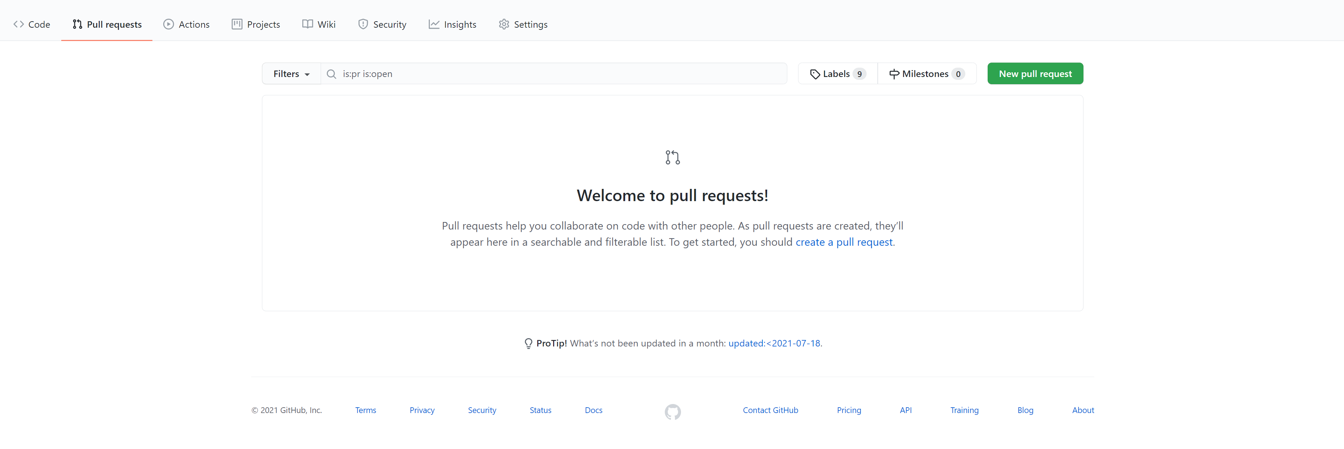Viewport: 1344px width, 449px height.
Task: Open the Projects tab
Action: [256, 24]
